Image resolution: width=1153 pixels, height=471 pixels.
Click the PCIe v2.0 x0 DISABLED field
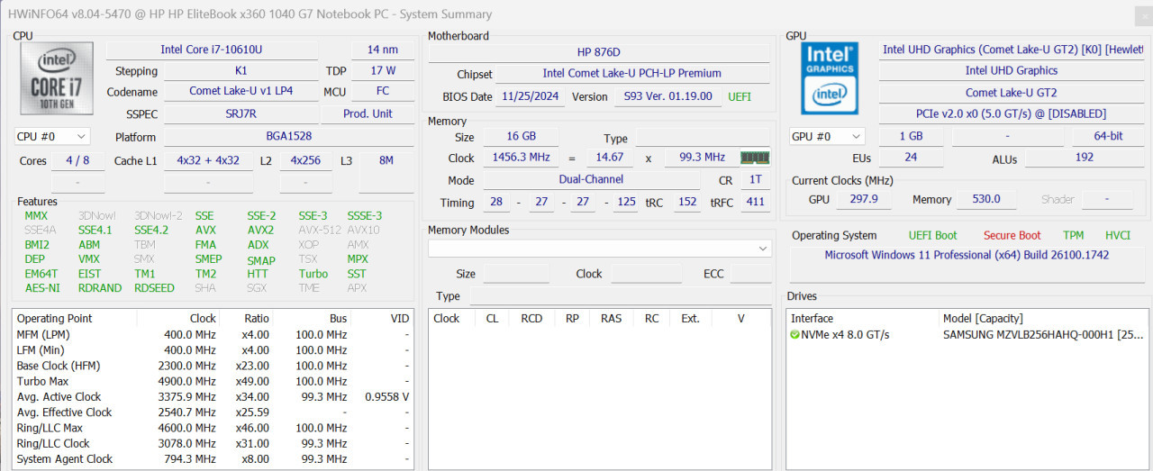(x=1012, y=113)
